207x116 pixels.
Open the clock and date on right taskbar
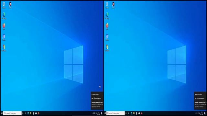(x=202, y=113)
